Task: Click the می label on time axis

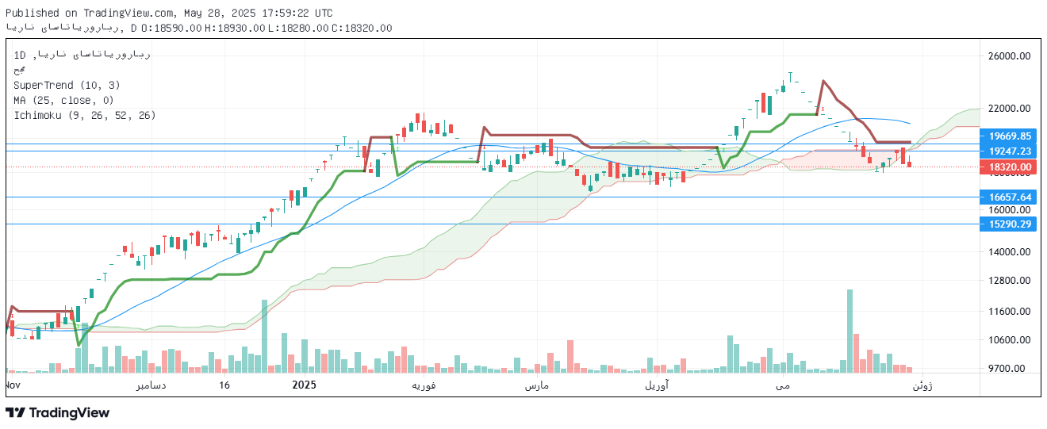Action: [x=783, y=386]
